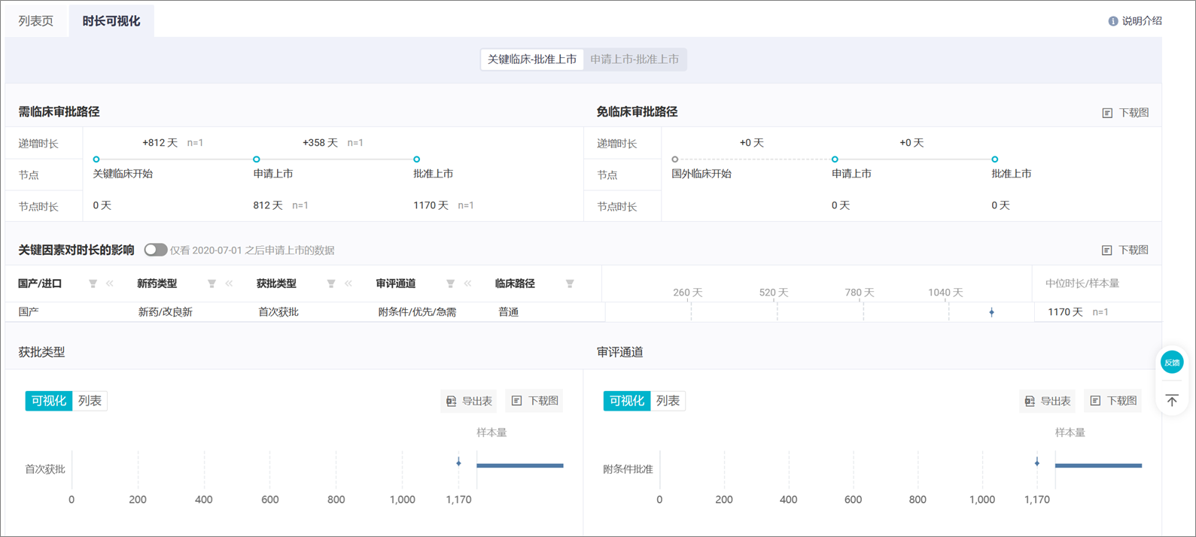Click the 1170 天 median marker in factor row

click(992, 312)
